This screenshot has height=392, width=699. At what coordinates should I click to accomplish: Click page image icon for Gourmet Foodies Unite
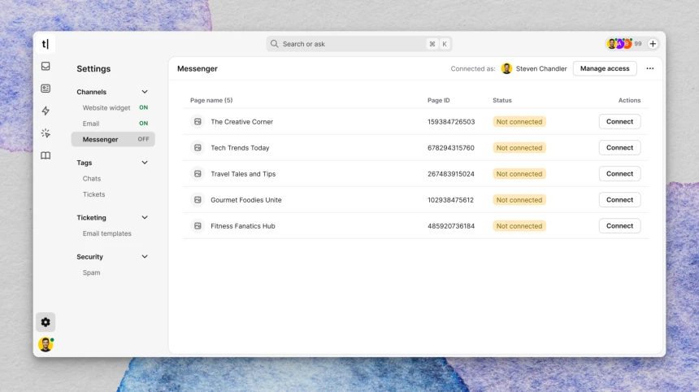tap(198, 200)
